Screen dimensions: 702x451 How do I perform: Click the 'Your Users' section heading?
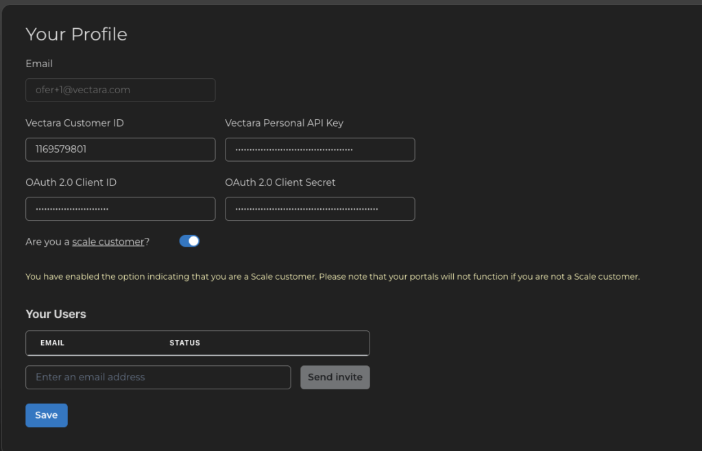tap(56, 314)
